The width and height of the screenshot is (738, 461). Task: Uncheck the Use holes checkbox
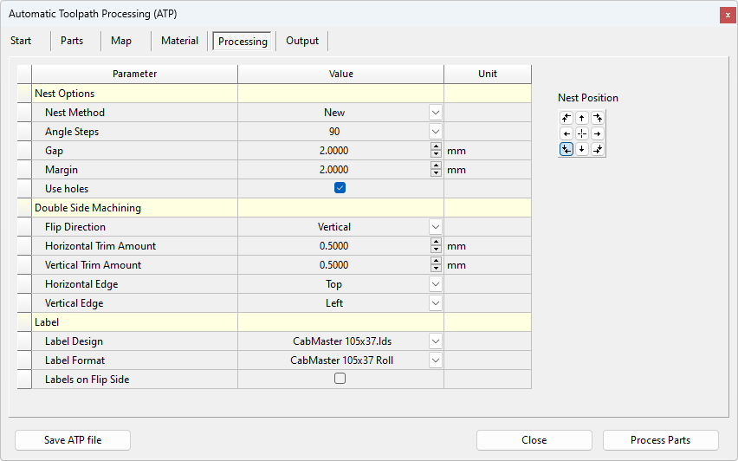[340, 188]
